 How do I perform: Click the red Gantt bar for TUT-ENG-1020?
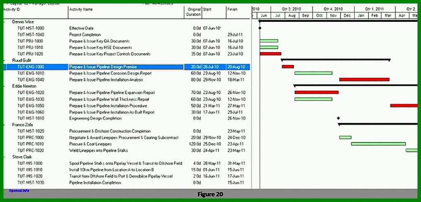click(317, 93)
